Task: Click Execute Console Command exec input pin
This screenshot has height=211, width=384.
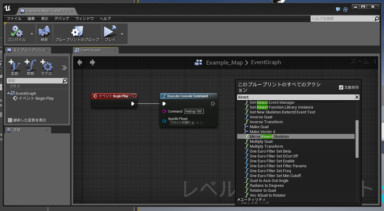Action: 164,104
